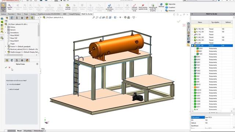The image size is (235, 132).
Task: Open help icon beside Vytvoř trasu title
Action: click(x=37, y=64)
